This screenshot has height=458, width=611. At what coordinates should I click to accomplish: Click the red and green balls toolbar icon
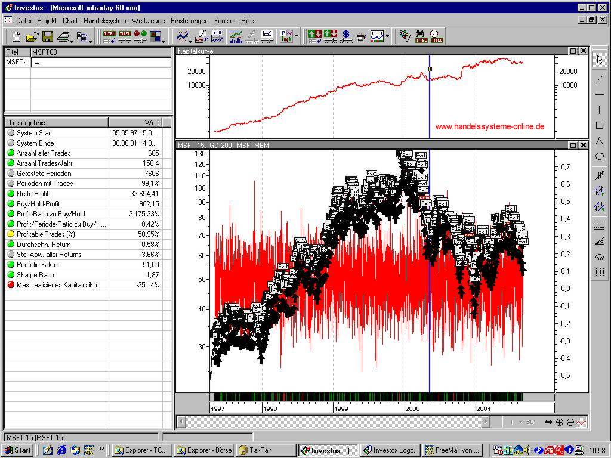pyautogui.click(x=140, y=36)
